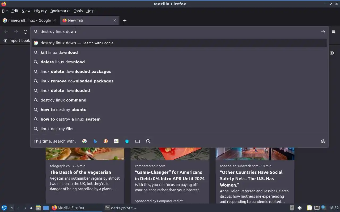This screenshot has height=212, width=340.
Task: Click the Forward navigation arrow
Action: [x=16, y=32]
